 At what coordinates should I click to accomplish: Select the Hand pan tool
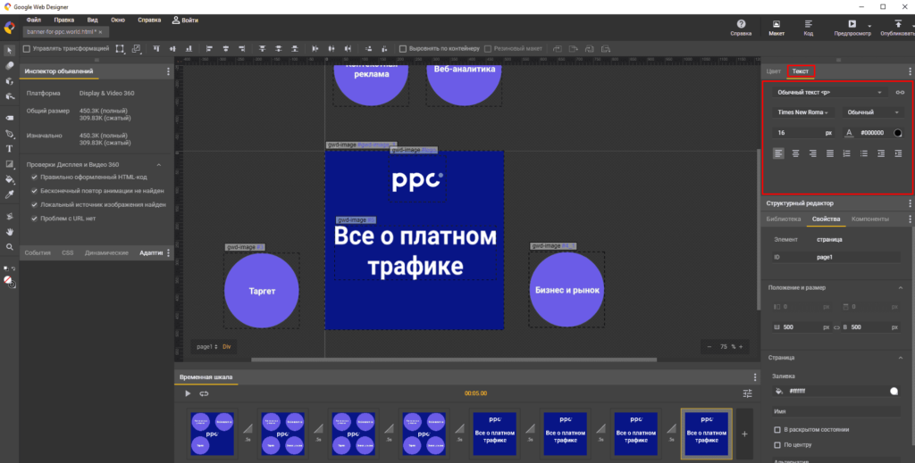[x=9, y=231]
